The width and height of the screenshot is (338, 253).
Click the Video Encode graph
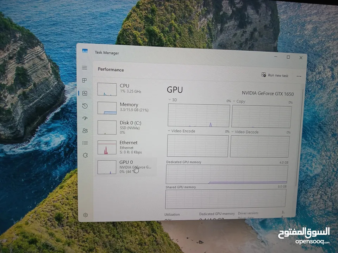[x=198, y=146]
